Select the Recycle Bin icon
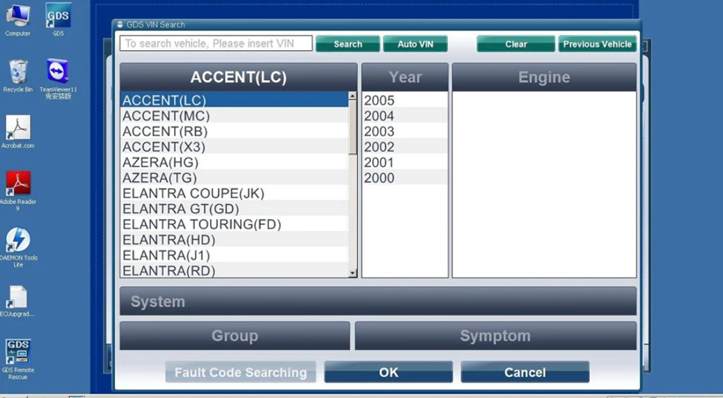The image size is (723, 398). coord(18,76)
